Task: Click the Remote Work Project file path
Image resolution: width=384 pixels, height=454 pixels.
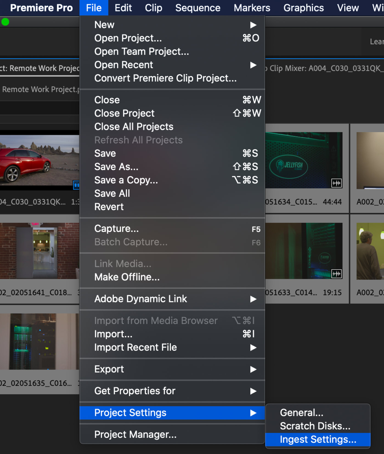Action: pyautogui.click(x=41, y=89)
